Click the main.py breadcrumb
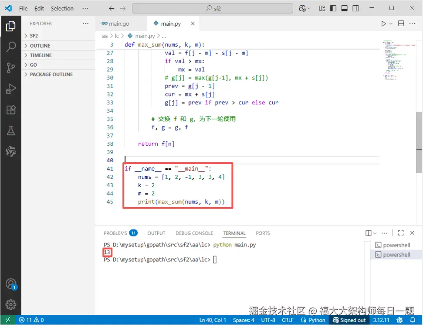The height and width of the screenshot is (325, 423). click(x=142, y=36)
